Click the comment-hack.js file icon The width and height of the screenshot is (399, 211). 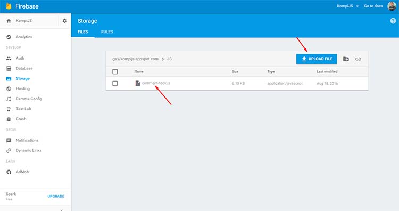[x=138, y=83]
